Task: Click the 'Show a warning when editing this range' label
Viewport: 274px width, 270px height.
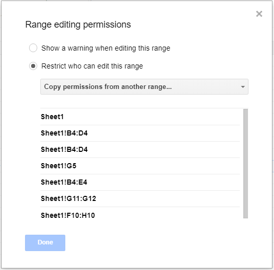Action: [x=106, y=48]
